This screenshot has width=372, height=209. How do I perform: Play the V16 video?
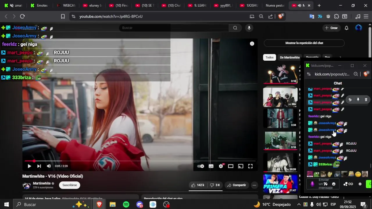click(x=29, y=166)
